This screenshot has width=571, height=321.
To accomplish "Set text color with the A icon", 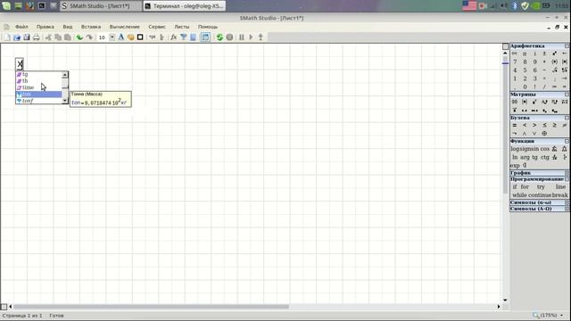I will coord(121,37).
